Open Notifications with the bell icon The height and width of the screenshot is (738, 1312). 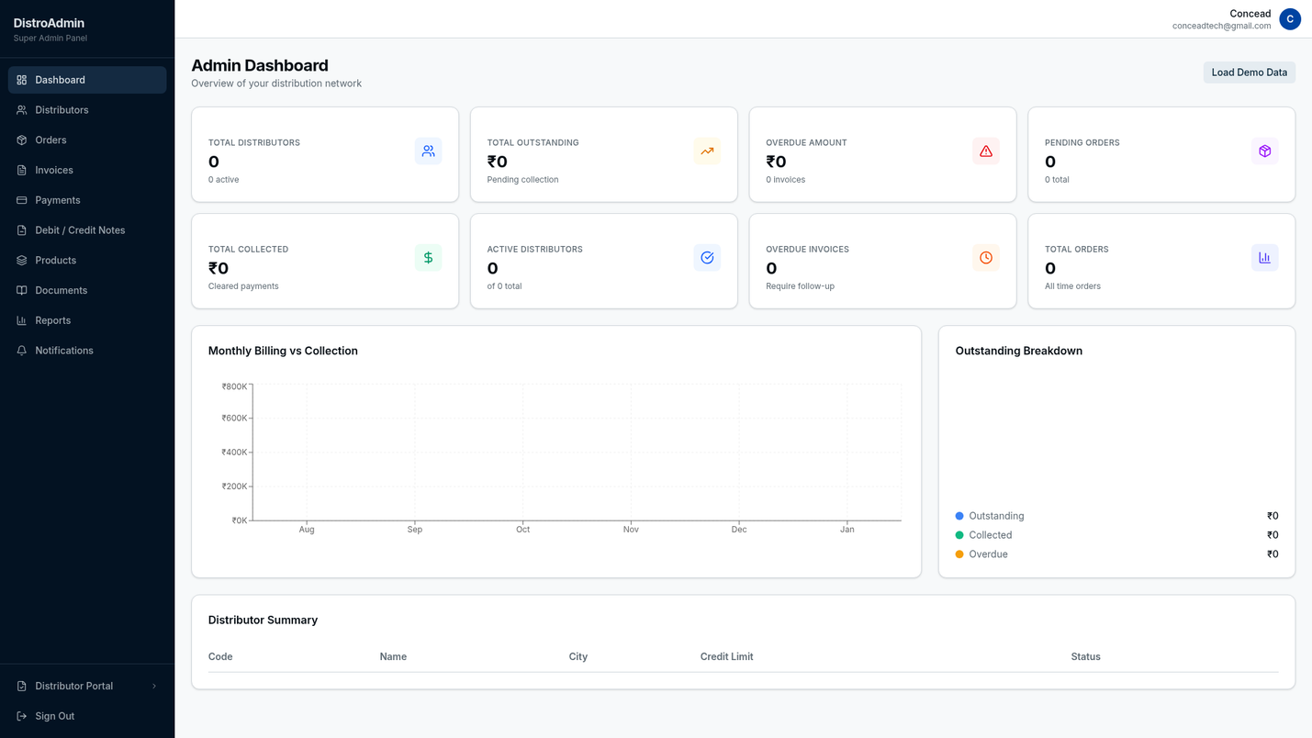point(22,351)
